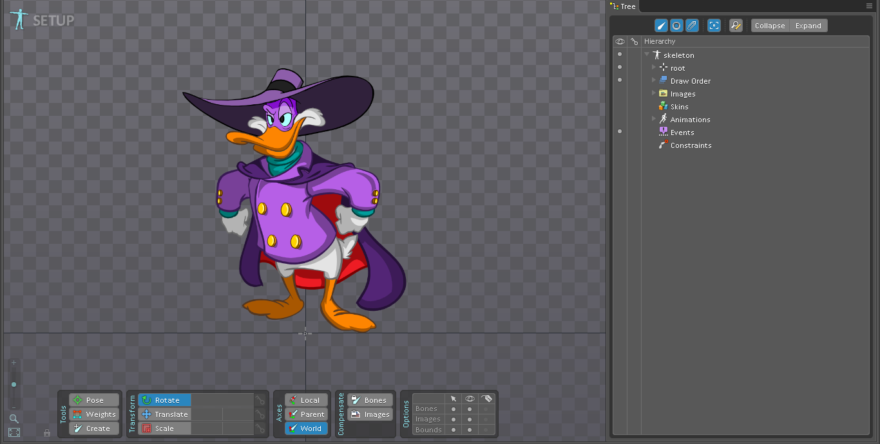
Task: Activate the Translate transform tool
Action: pos(164,414)
